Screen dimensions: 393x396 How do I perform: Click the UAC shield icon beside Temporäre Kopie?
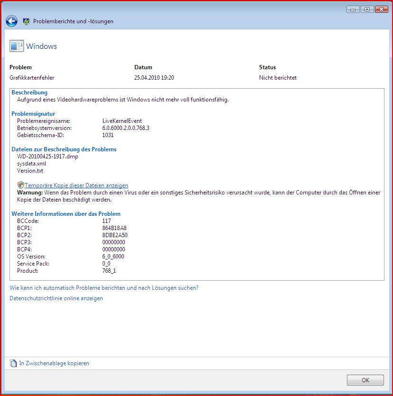(21, 185)
